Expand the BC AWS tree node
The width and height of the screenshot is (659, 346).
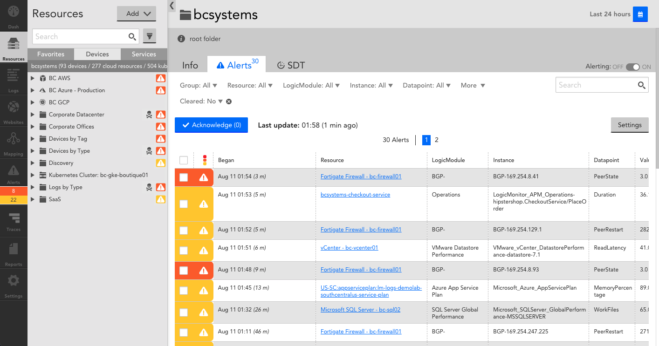(x=33, y=78)
